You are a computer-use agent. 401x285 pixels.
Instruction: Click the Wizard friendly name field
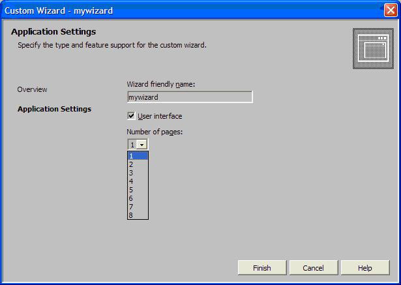point(190,97)
